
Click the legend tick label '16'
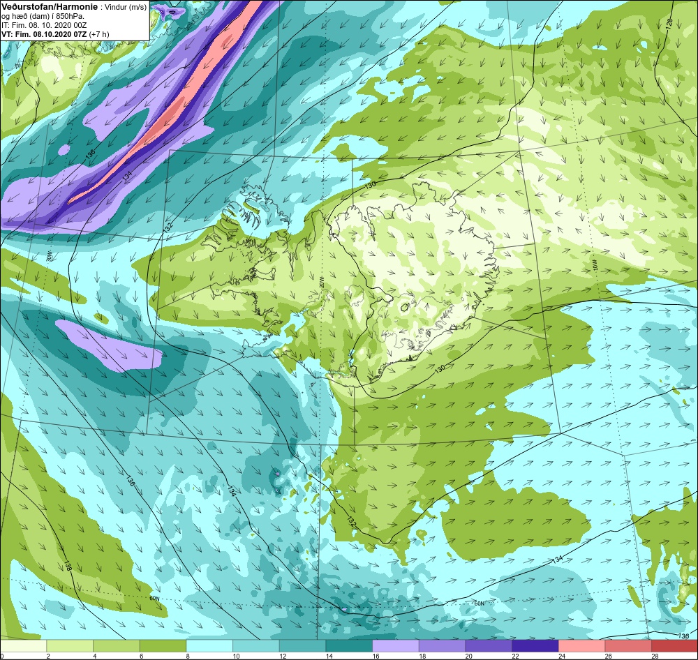click(x=376, y=656)
